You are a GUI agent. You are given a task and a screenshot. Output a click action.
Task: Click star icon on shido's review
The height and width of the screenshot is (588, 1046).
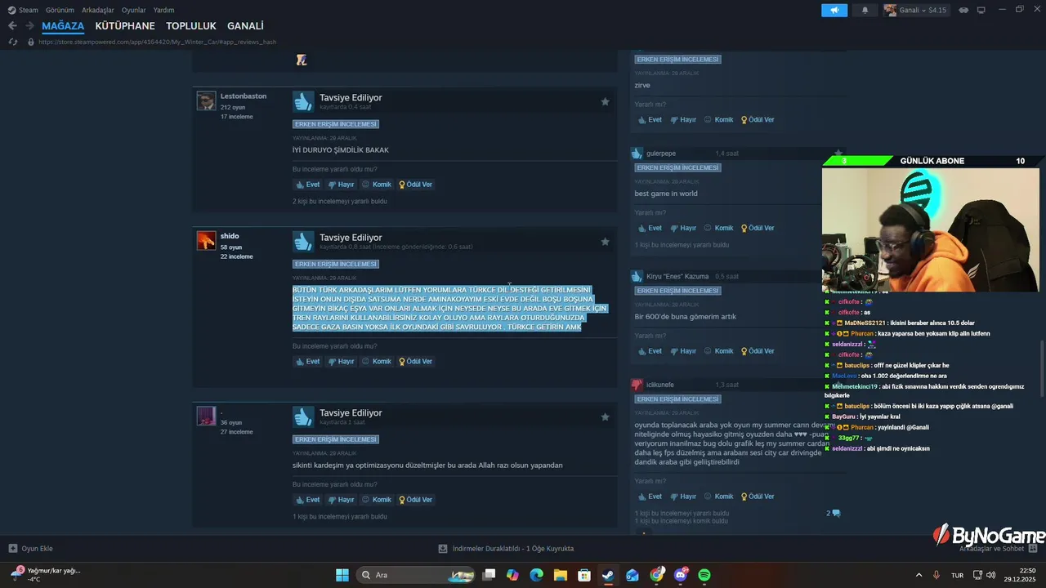606,242
